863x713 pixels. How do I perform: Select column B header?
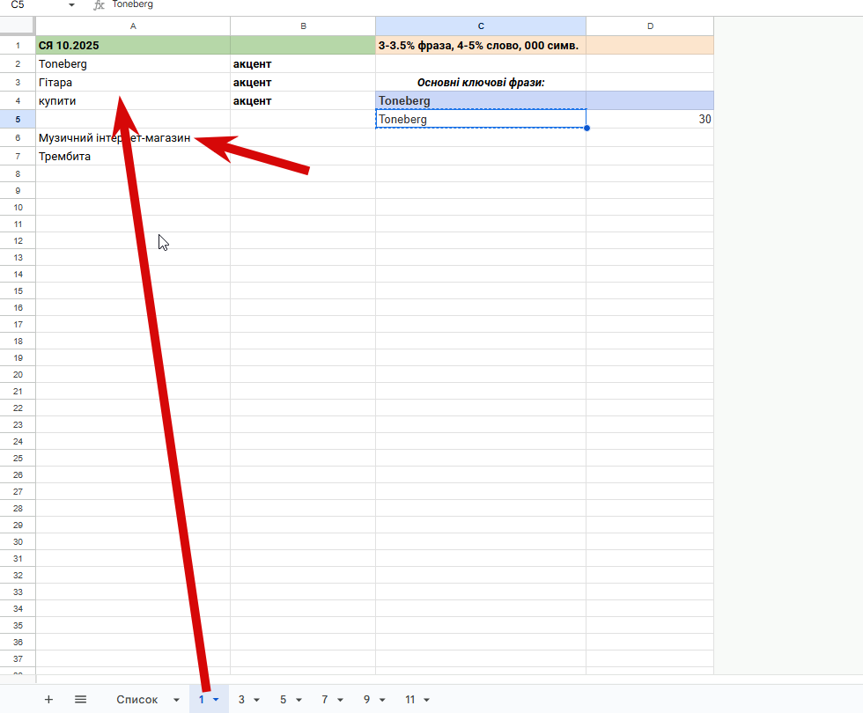303,26
